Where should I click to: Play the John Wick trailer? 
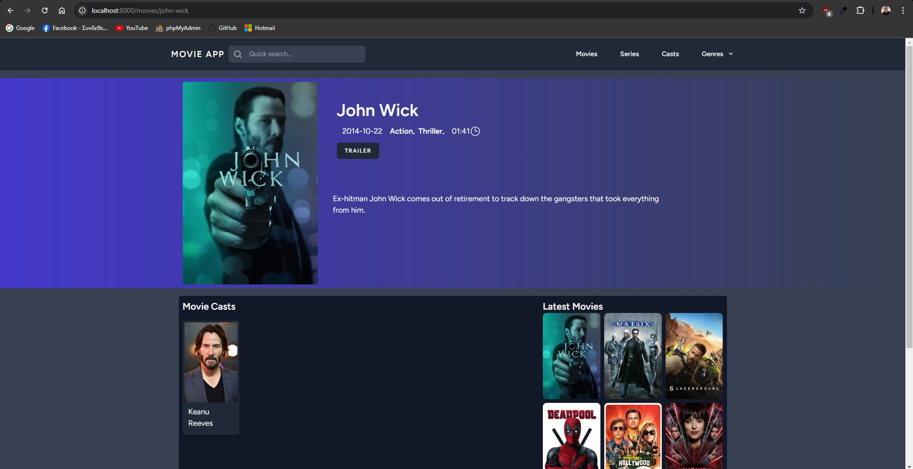point(358,151)
